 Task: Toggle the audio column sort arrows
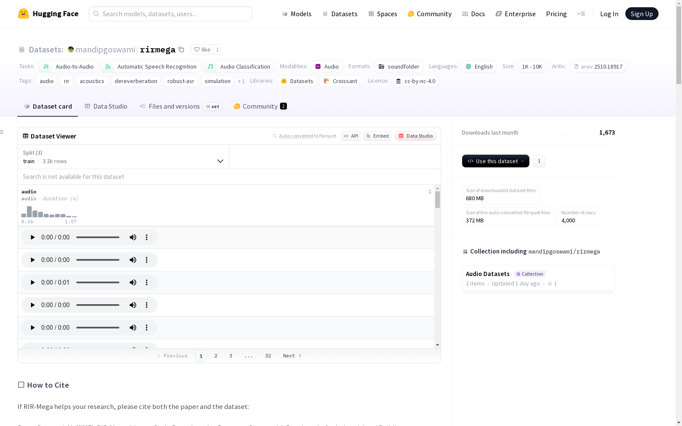[x=430, y=192]
